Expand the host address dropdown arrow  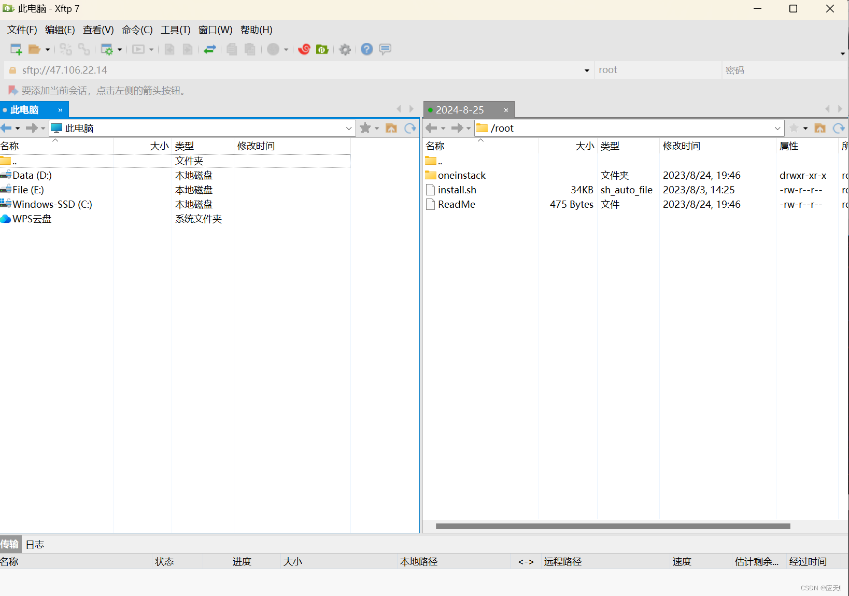click(x=587, y=70)
